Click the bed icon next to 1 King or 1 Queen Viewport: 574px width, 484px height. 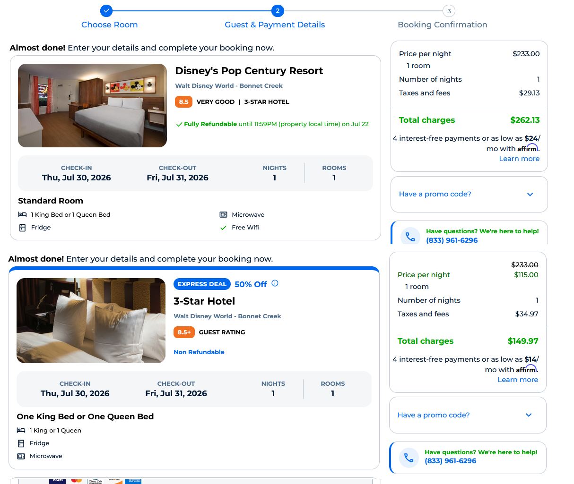point(21,430)
